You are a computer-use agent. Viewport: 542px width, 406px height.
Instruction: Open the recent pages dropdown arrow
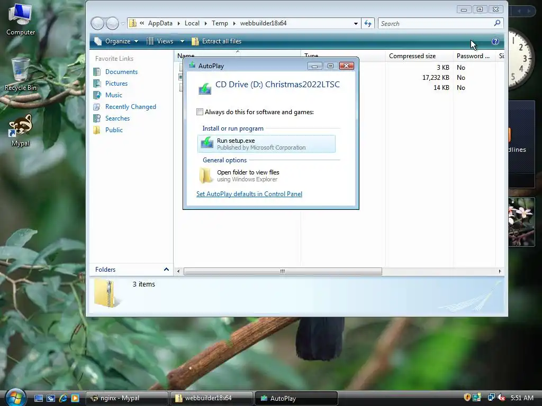pos(123,23)
